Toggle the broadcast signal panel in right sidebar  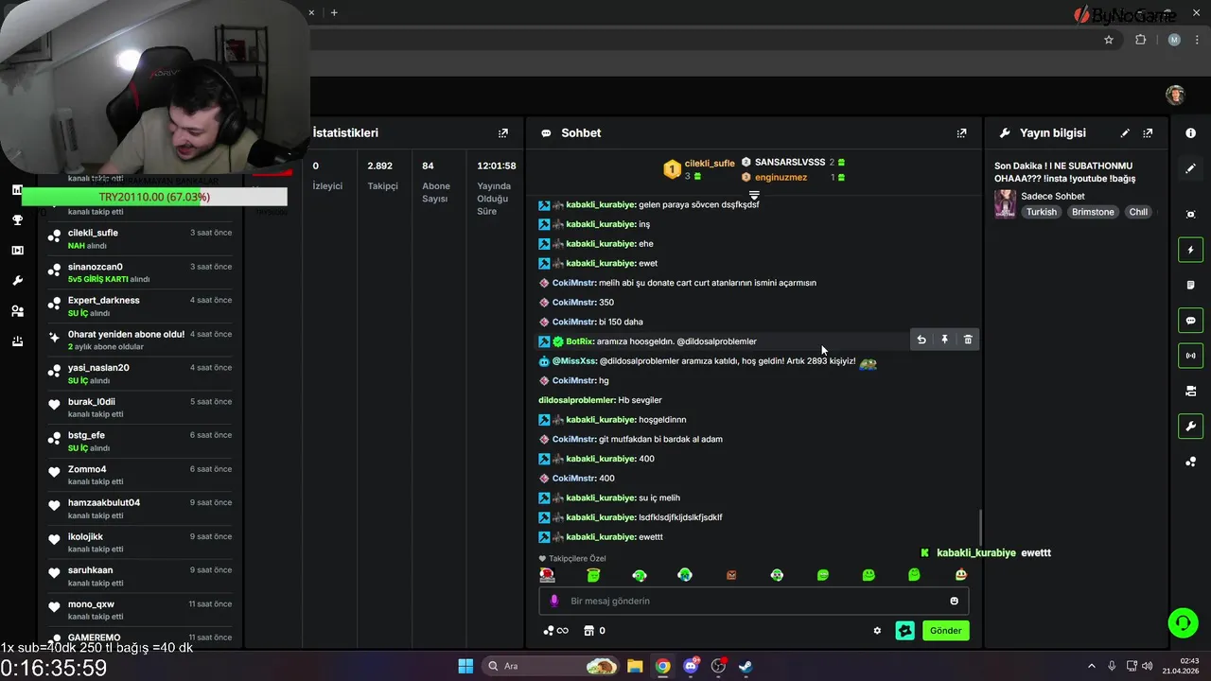click(1190, 356)
